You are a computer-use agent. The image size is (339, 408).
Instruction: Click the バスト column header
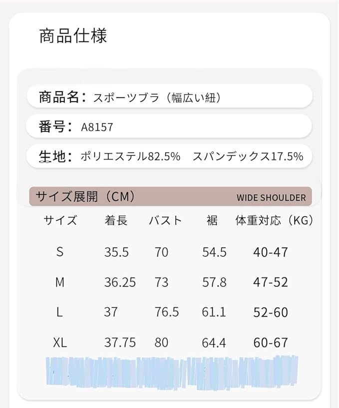pos(165,220)
